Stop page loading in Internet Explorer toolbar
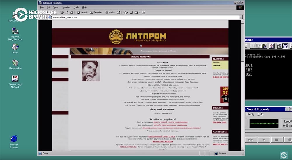292x160 pixels. (62, 13)
